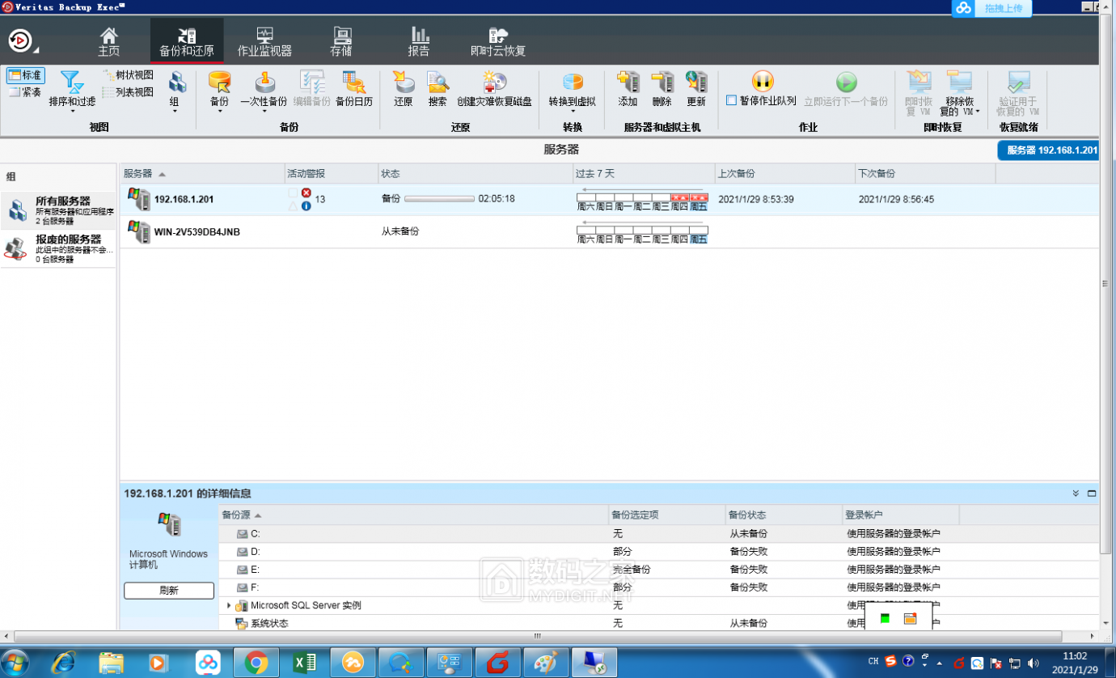Maximize the details pane square icon

[1092, 494]
